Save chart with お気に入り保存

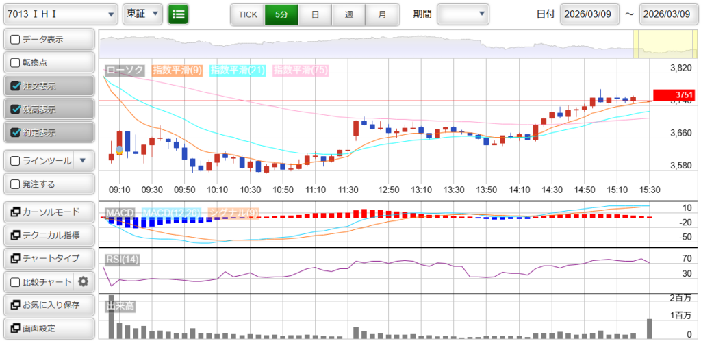[48, 305]
